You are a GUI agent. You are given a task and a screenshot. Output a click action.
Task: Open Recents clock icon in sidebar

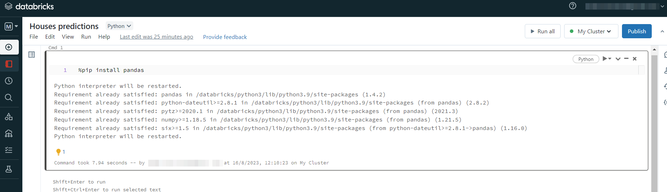click(x=9, y=81)
